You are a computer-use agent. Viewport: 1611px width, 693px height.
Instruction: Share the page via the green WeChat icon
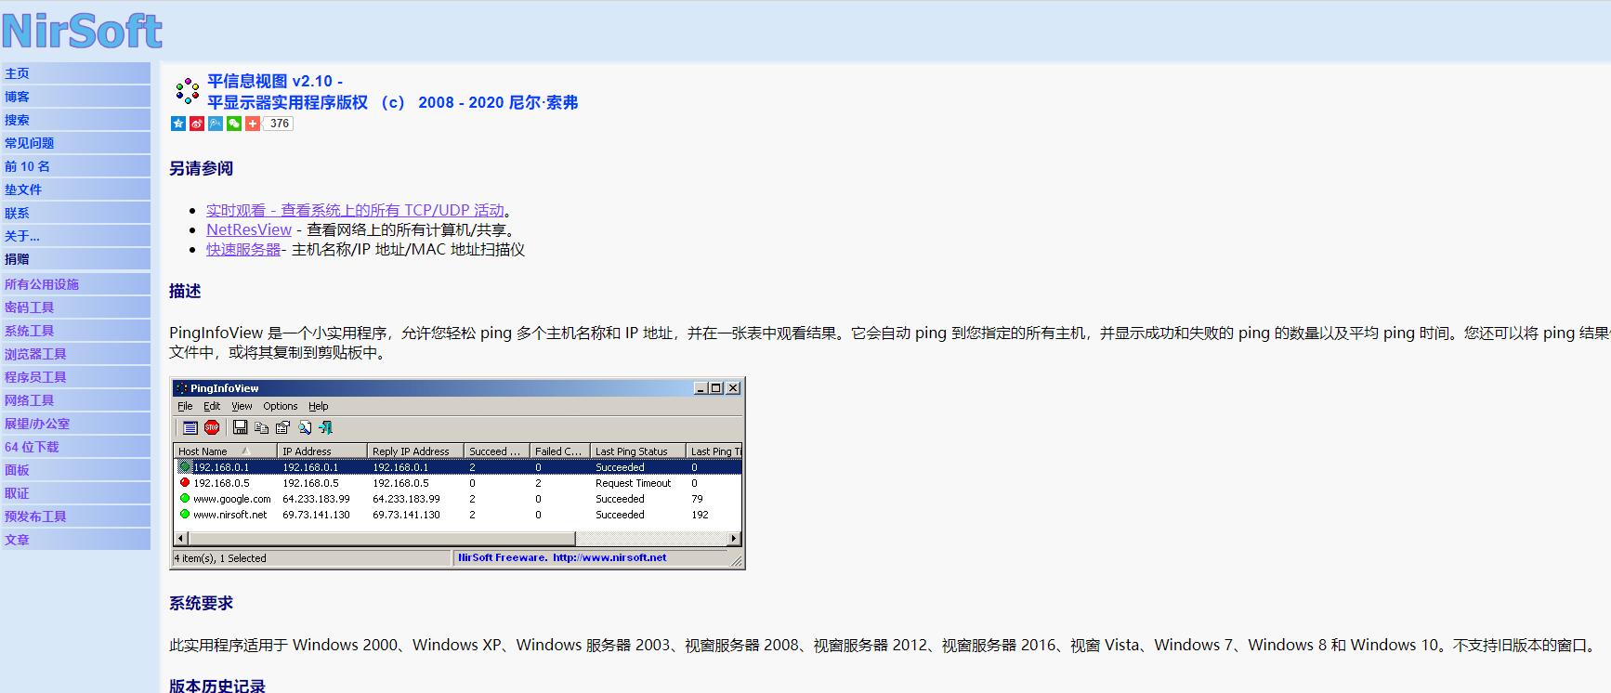pos(234,124)
